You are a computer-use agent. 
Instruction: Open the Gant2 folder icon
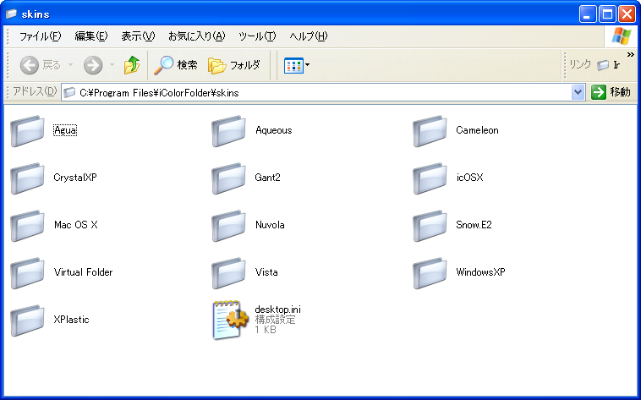(228, 178)
